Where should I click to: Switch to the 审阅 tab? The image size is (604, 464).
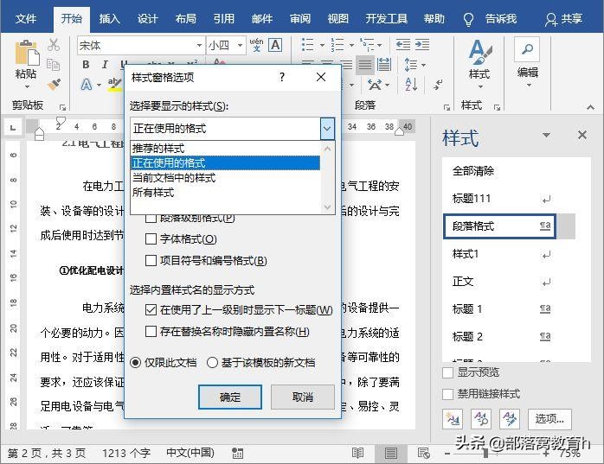pos(300,18)
